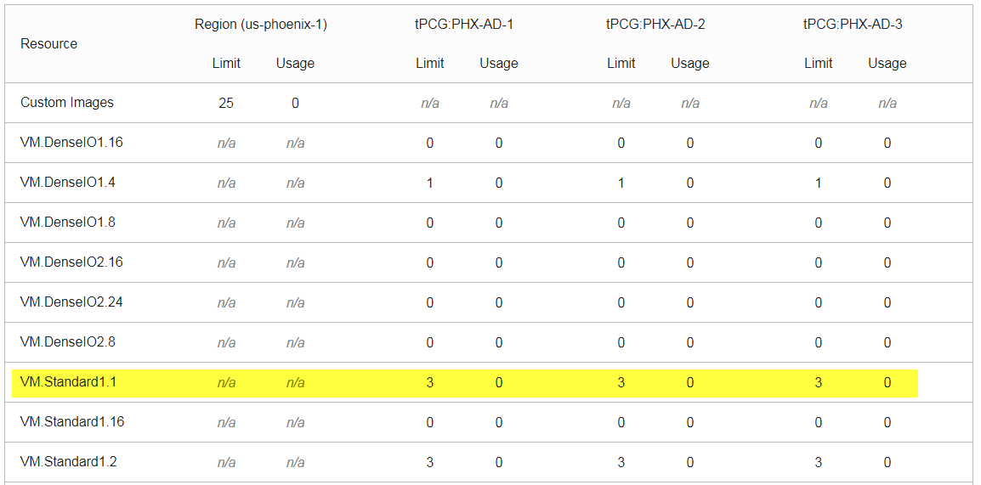Select the highlighted VM.Standard1.1 resource name
The height and width of the screenshot is (485, 981).
click(68, 382)
